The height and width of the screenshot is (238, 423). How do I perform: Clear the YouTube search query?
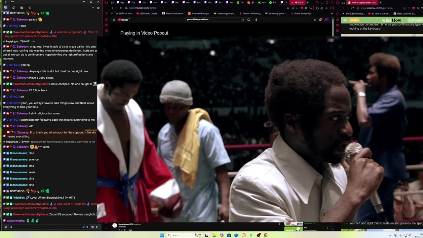[x=243, y=20]
